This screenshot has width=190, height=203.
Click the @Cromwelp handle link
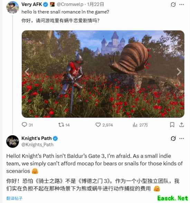70,4
